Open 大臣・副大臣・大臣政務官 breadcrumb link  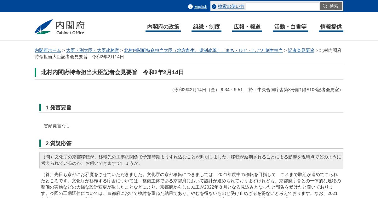93,50
